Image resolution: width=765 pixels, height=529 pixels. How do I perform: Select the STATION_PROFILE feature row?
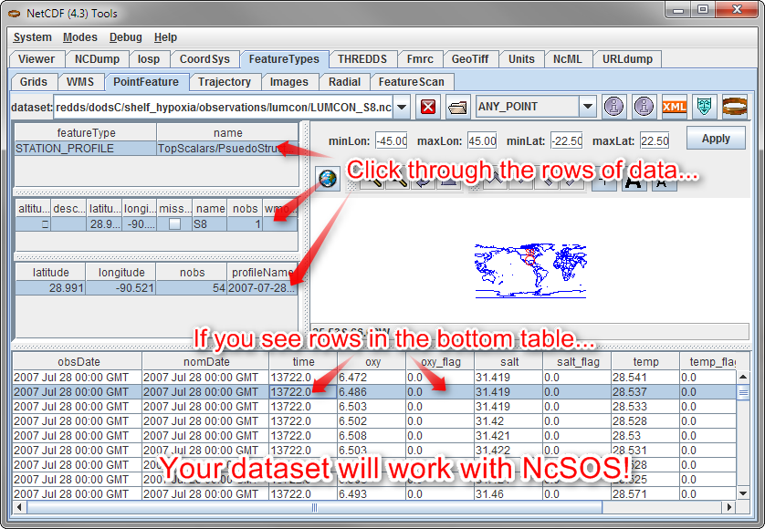(156, 149)
